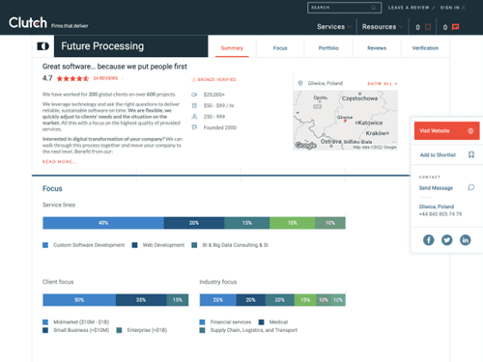The width and height of the screenshot is (483, 362).
Task: Click the search magnifier icon
Action: pos(374,8)
